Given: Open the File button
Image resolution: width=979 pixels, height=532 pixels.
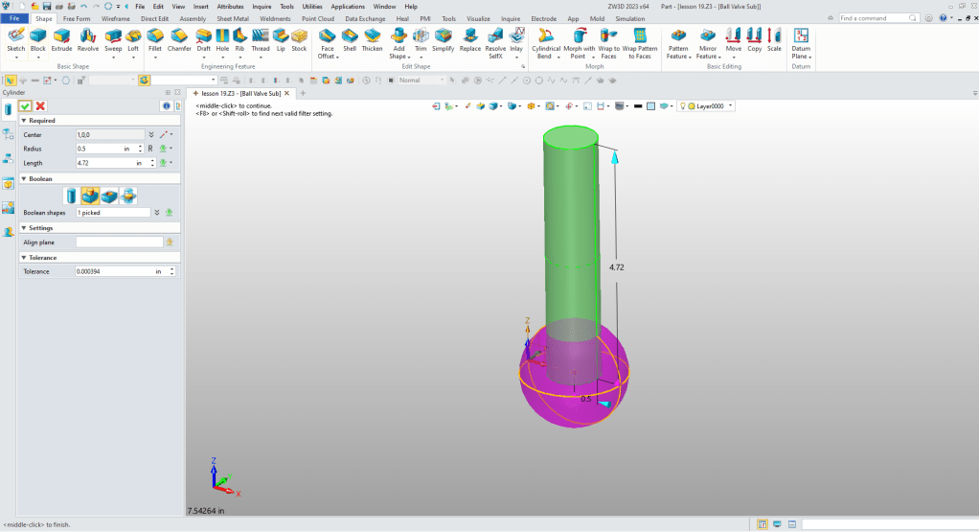Looking at the screenshot, I should click(x=15, y=18).
